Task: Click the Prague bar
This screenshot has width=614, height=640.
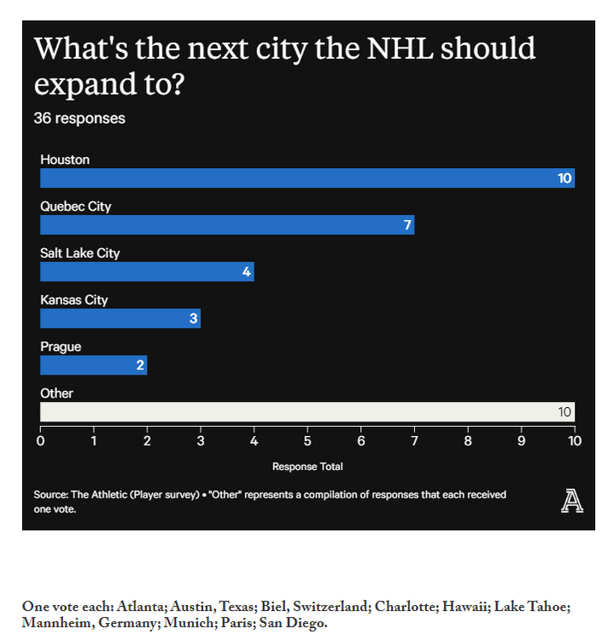Action: coord(93,365)
